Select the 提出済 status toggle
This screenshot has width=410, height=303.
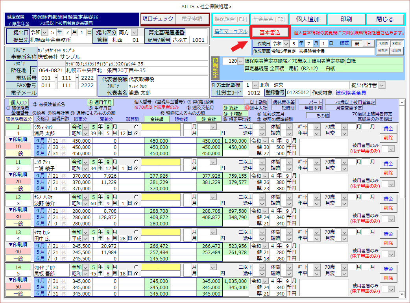396,50
